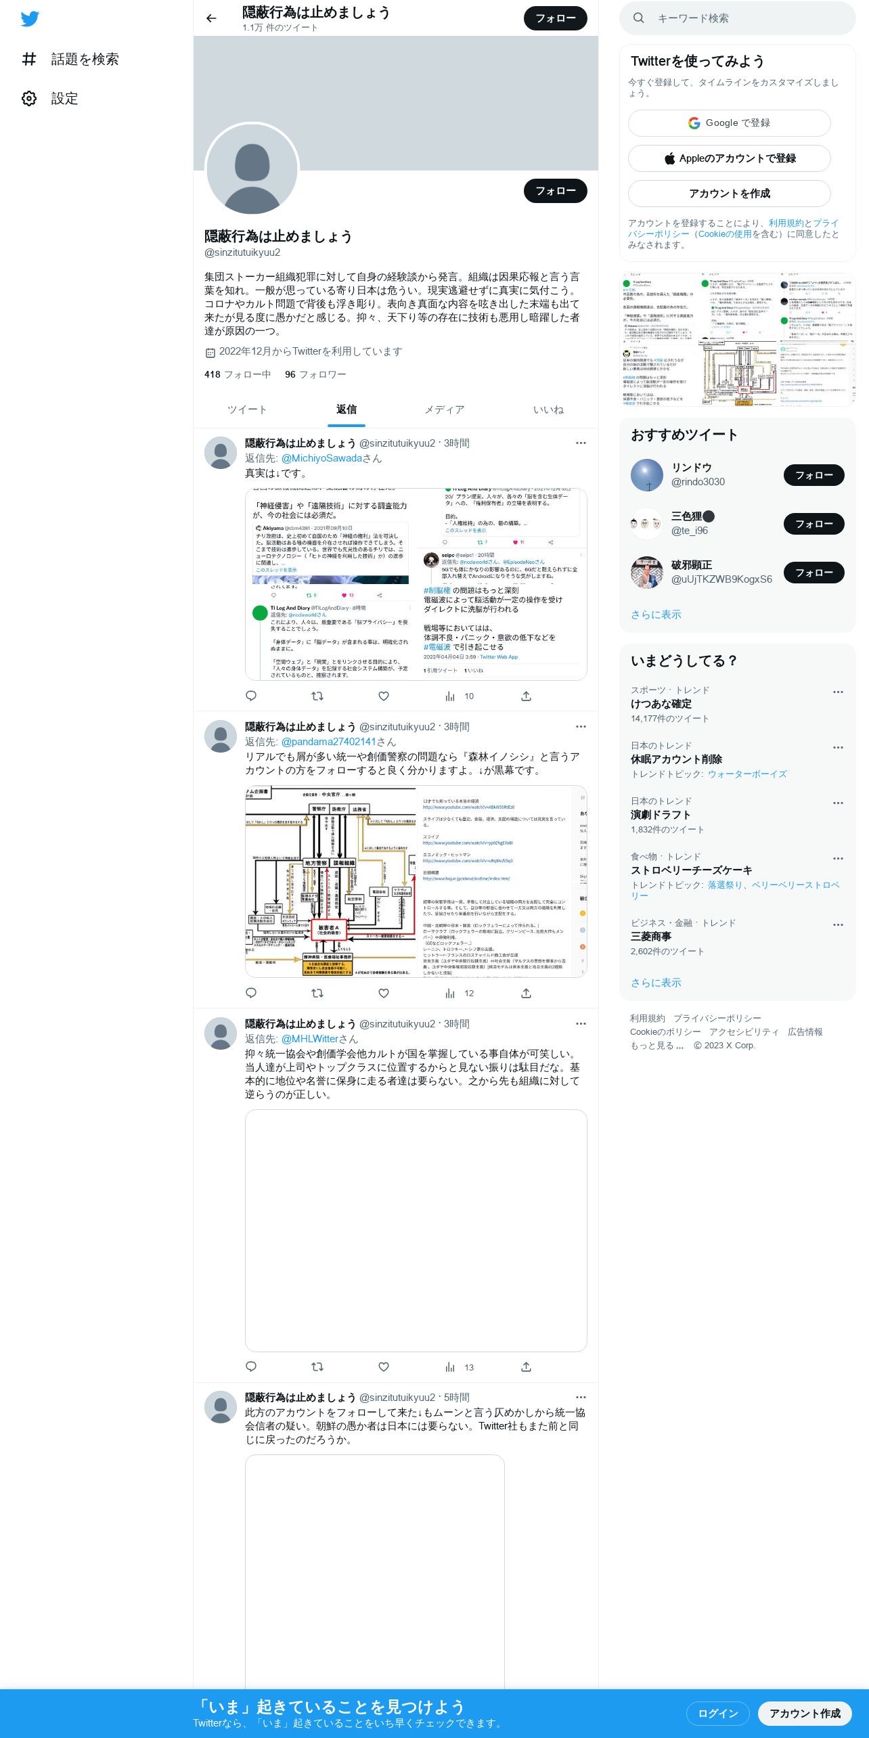Viewport: 869px width, 1738px height.
Task: Open 設定 gear icon in sidebar
Action: pos(29,98)
